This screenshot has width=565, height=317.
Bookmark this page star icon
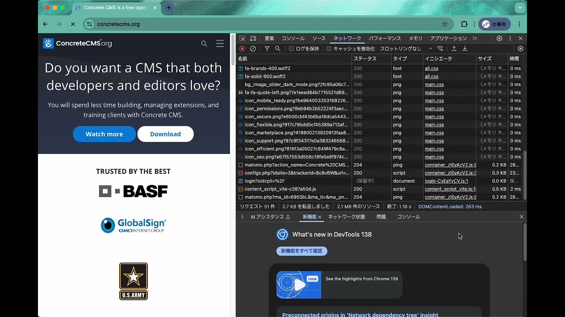point(445,24)
